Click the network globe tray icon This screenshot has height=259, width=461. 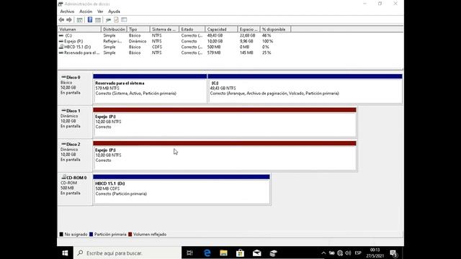pos(340,253)
